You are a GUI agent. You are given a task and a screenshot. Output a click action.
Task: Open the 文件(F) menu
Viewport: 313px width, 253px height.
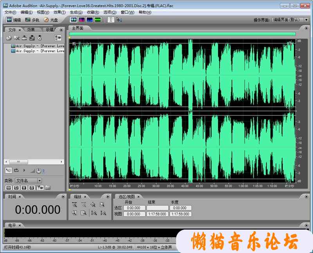click(10, 13)
